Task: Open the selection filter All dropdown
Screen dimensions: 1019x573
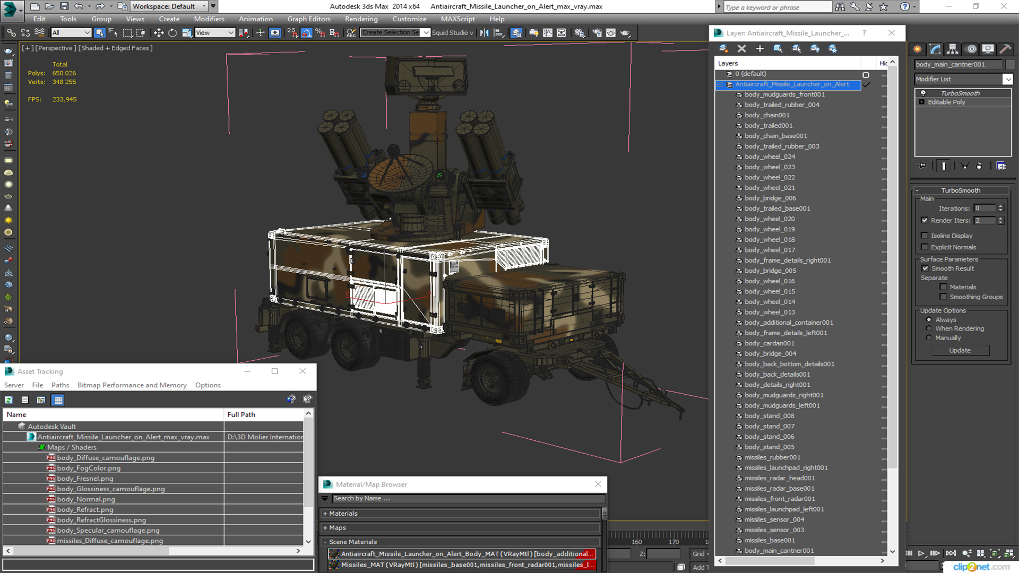Action: [x=71, y=33]
